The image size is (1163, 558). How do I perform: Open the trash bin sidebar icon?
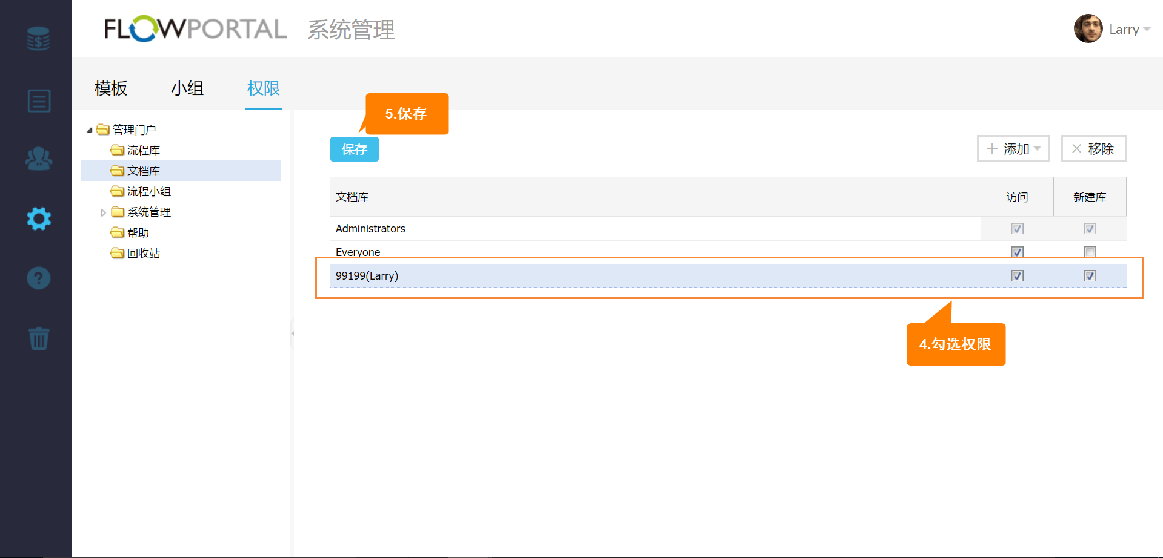[39, 338]
